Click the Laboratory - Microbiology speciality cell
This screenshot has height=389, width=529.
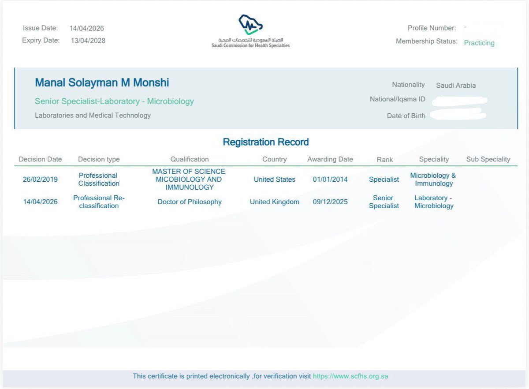[x=434, y=202]
